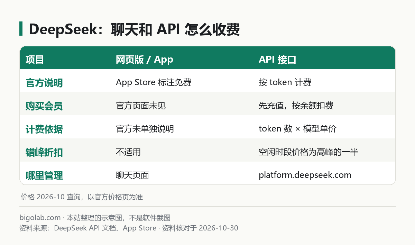Viewport: 415px width, 245px height.
Task: Click the "项目" column header
Action: (35, 60)
